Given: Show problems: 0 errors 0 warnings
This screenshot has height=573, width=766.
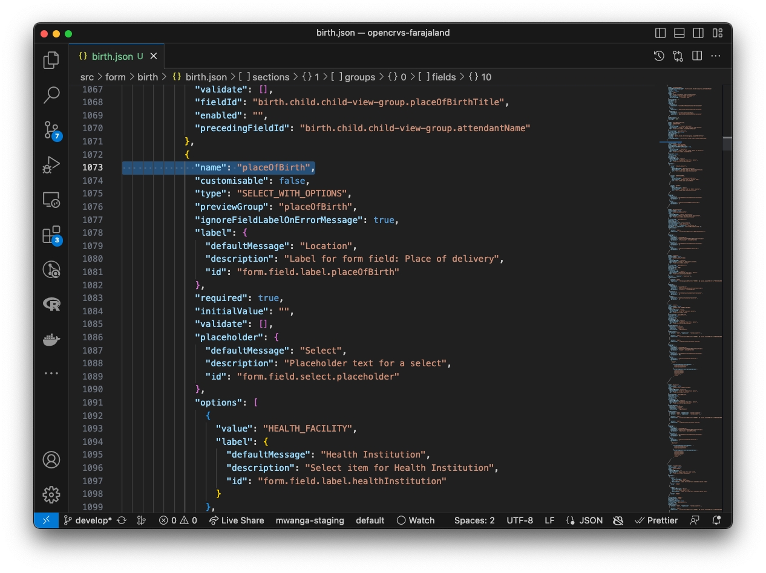Looking at the screenshot, I should [178, 520].
